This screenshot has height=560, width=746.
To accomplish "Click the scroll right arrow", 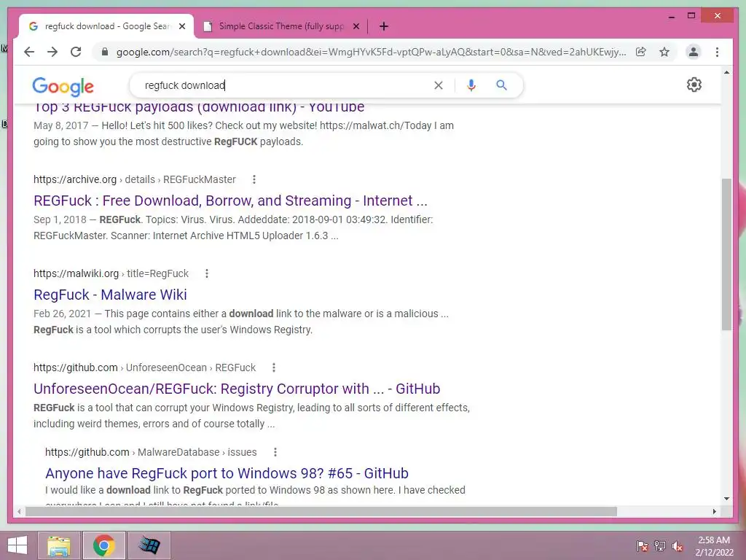I will (714, 511).
